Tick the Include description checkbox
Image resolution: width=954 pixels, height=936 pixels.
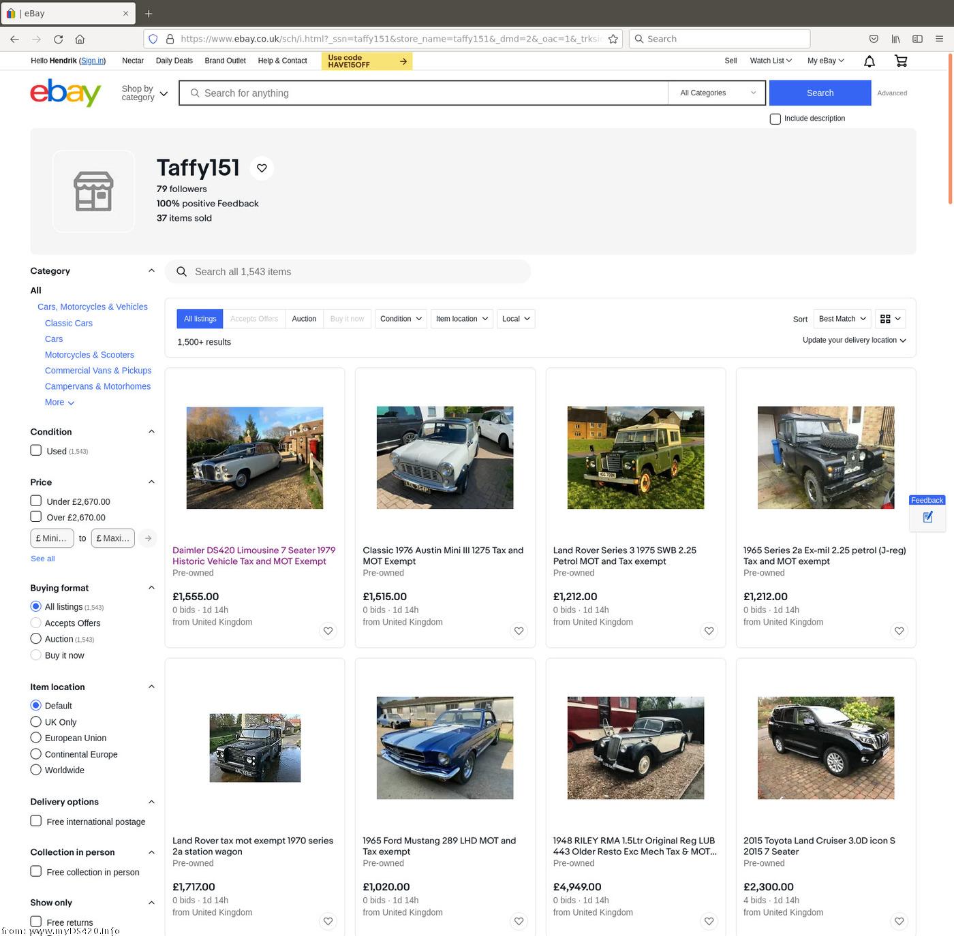[x=775, y=119]
